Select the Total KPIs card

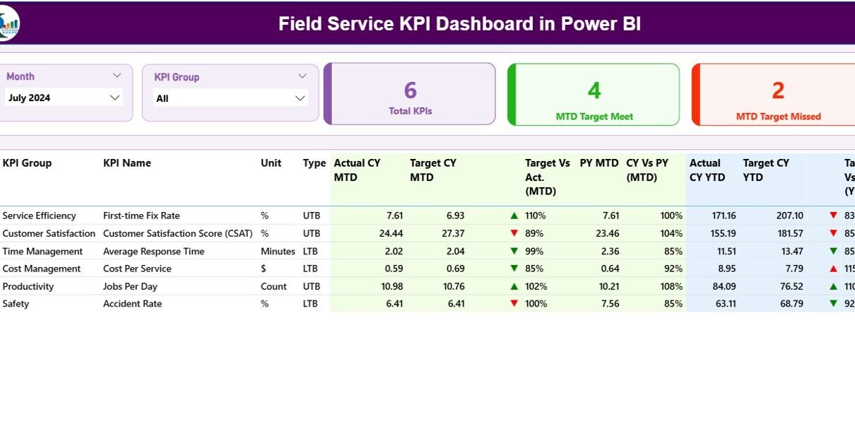coord(410,94)
